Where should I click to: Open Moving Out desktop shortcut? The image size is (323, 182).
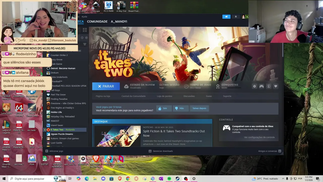pyautogui.click(x=109, y=160)
